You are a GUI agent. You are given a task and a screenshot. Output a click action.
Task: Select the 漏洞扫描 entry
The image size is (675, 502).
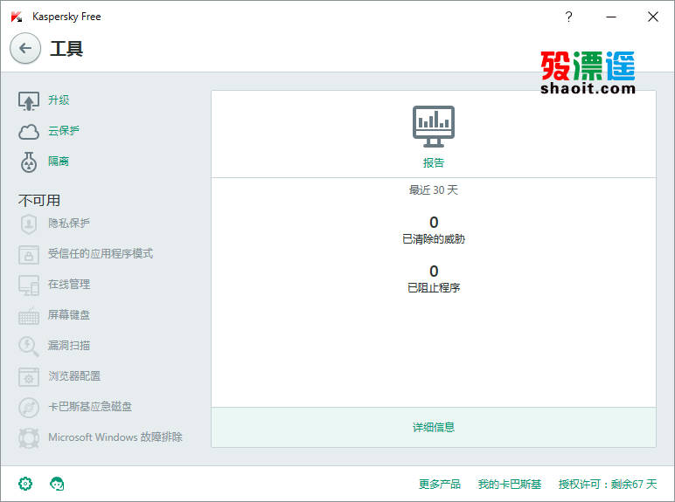click(69, 346)
